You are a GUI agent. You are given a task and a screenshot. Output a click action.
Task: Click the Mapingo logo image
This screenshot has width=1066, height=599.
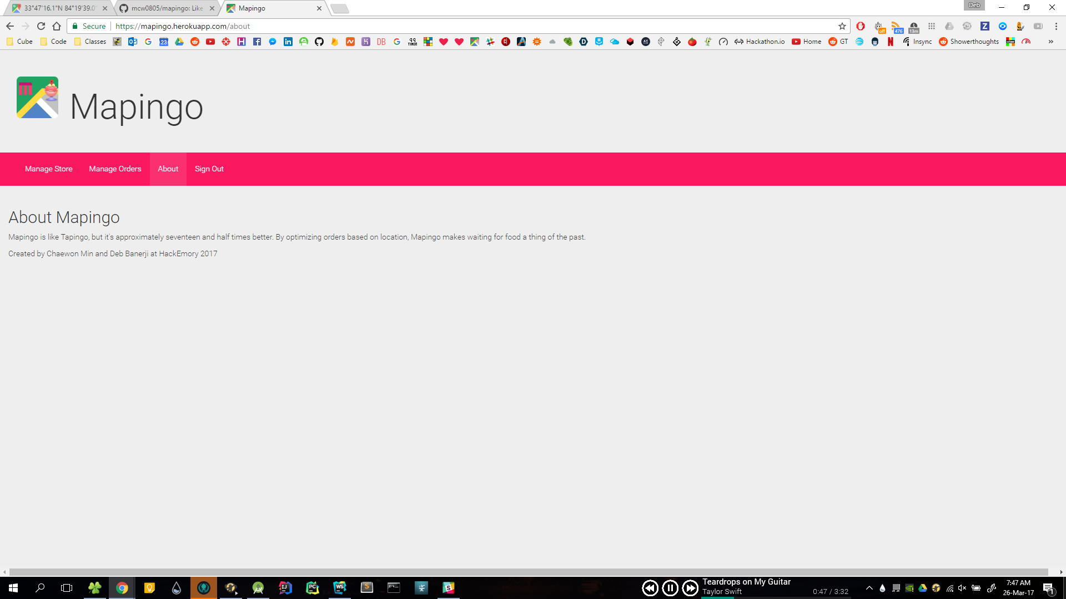click(37, 98)
